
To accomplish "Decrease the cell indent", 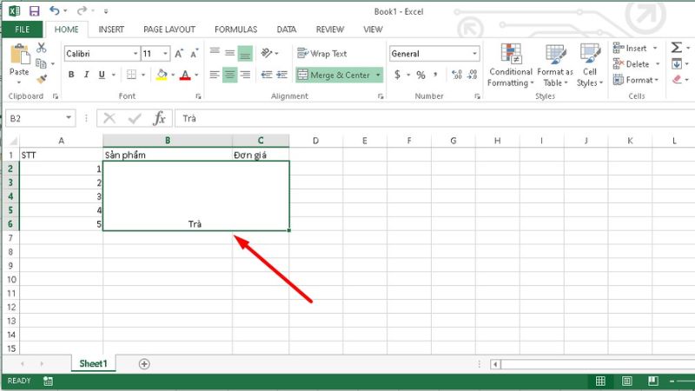I will click(267, 75).
